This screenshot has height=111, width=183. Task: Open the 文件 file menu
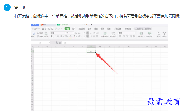pos(36,29)
